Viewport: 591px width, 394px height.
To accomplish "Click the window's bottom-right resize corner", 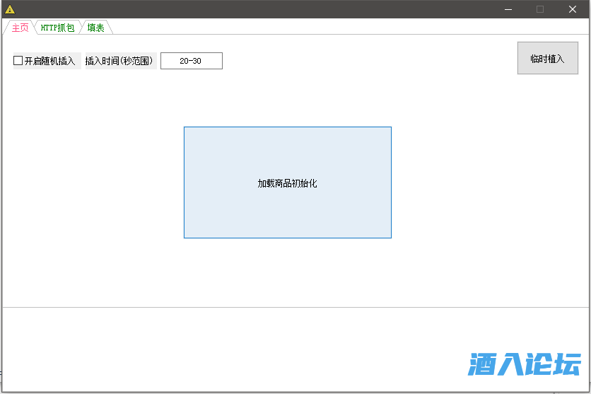I will (588, 390).
